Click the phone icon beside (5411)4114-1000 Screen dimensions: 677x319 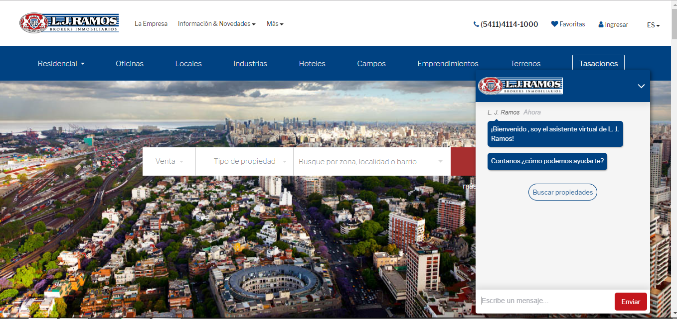(x=476, y=24)
